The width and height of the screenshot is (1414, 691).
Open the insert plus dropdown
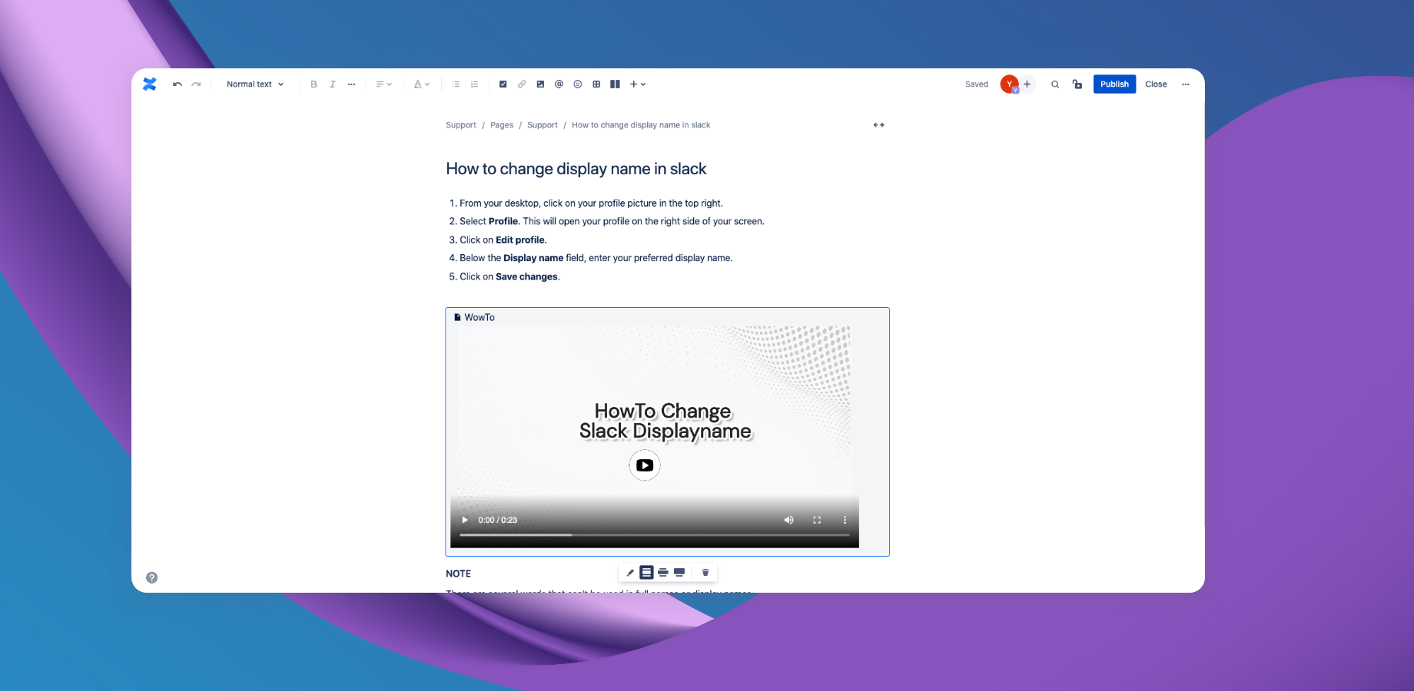pyautogui.click(x=638, y=84)
